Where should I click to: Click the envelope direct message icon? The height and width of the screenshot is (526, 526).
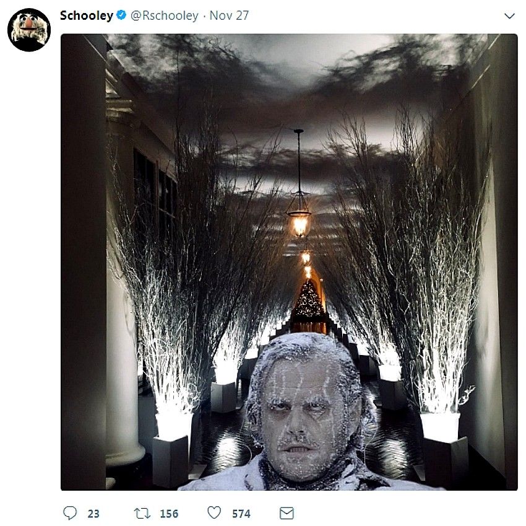pos(287,513)
